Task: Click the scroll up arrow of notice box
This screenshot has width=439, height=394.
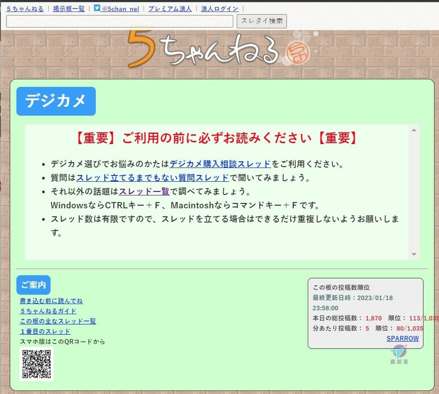Action: [x=414, y=130]
